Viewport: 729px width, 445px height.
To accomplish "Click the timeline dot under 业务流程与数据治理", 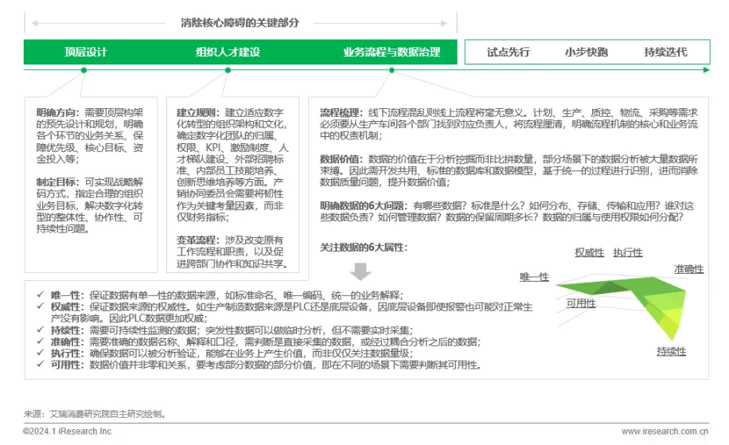I will tap(392, 70).
